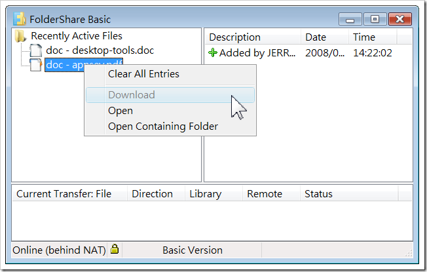427x272 pixels.
Task: Click the '14:22:02' time cell
Action: [x=373, y=53]
